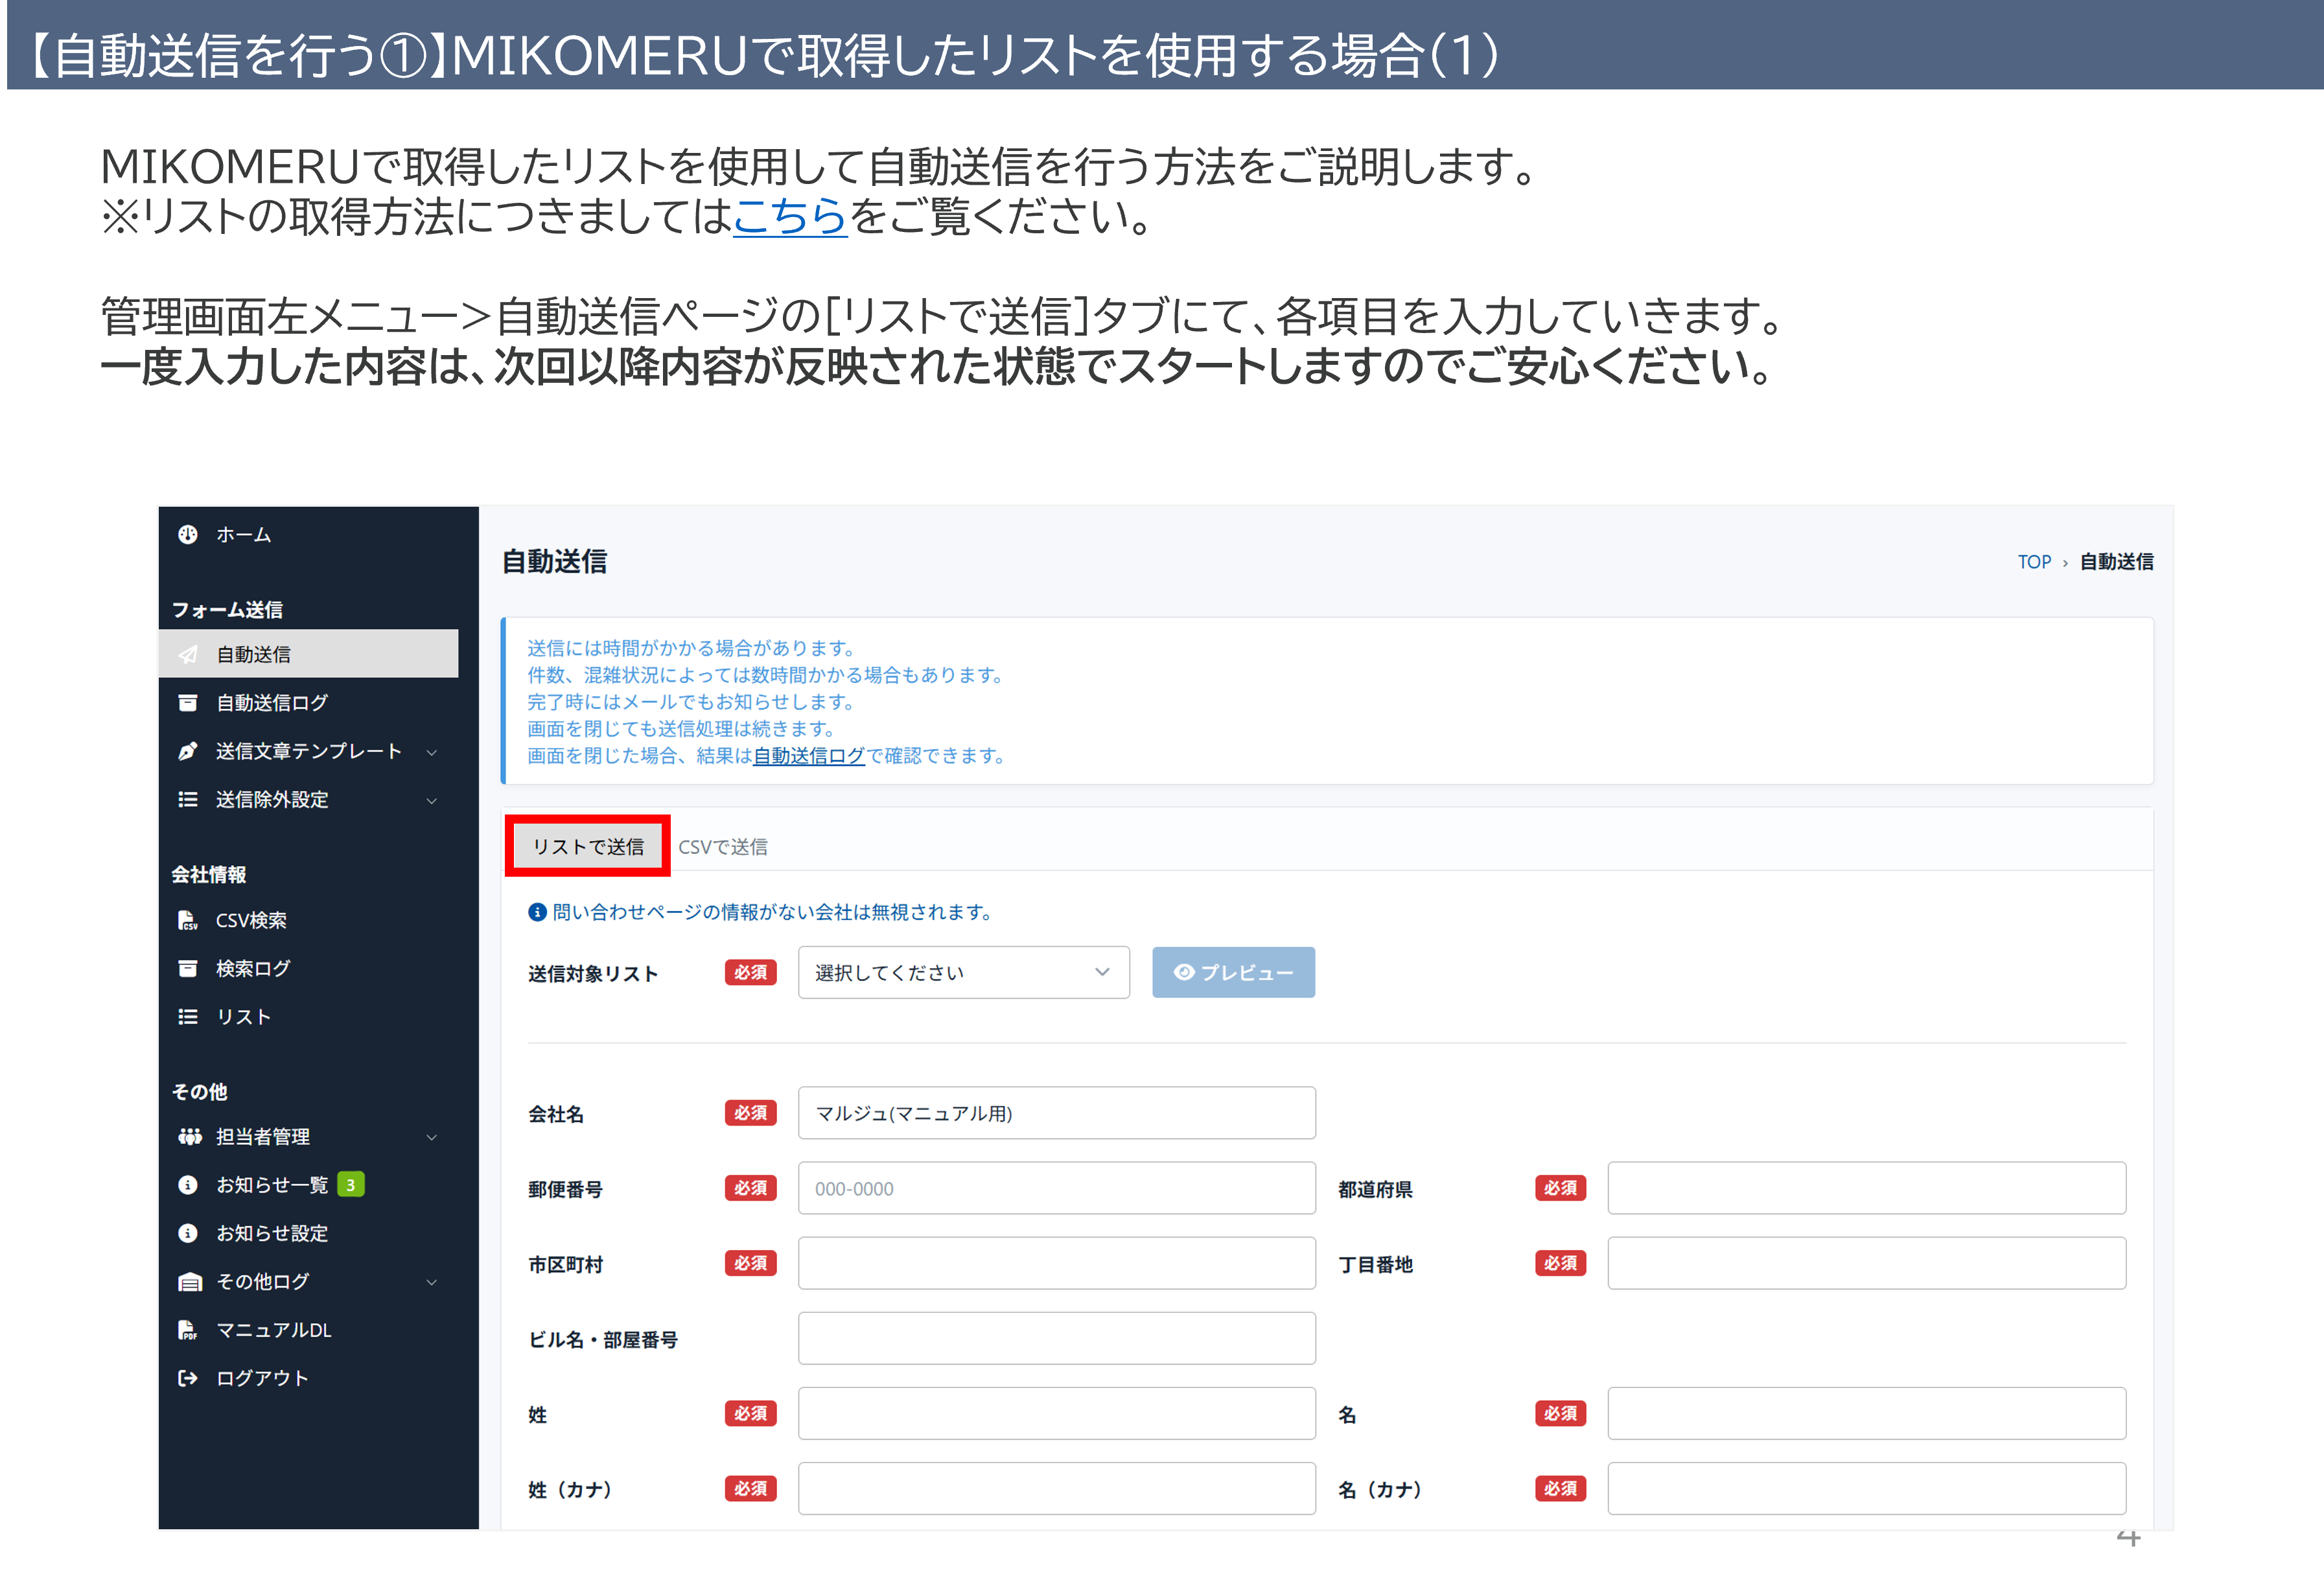2324x1572 pixels.
Task: Click the 自動送信ログ archive icon
Action: pos(188,703)
